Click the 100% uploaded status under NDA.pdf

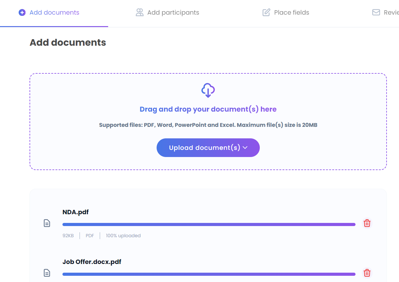point(123,236)
